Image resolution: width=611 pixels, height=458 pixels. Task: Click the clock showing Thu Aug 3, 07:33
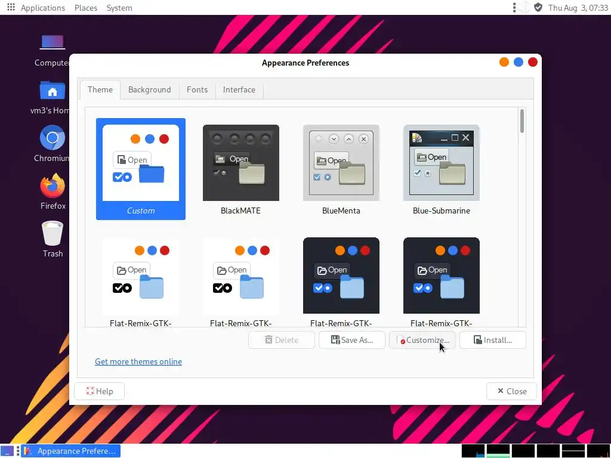pos(578,8)
